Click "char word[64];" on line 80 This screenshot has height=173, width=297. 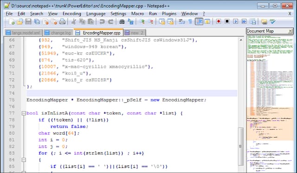(59, 133)
